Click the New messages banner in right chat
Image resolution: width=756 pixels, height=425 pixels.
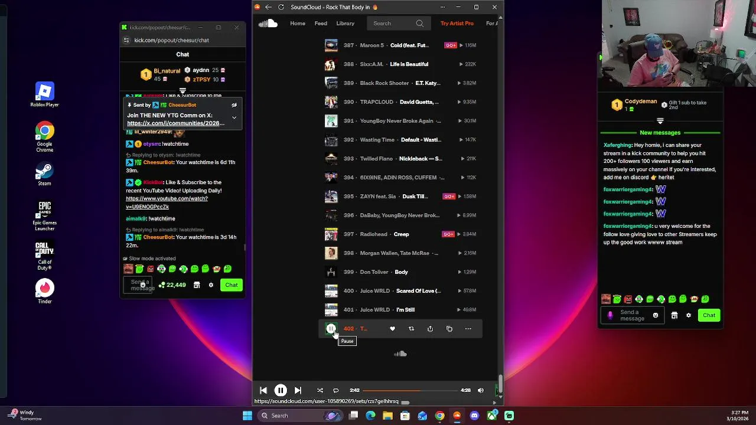pyautogui.click(x=660, y=133)
